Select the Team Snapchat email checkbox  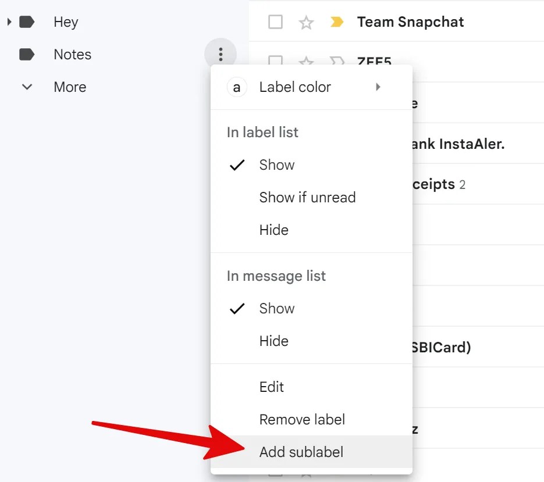[x=275, y=22]
